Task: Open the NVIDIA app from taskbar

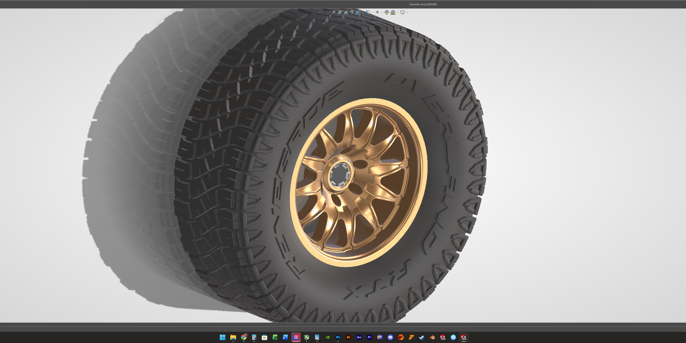Action: (x=327, y=337)
